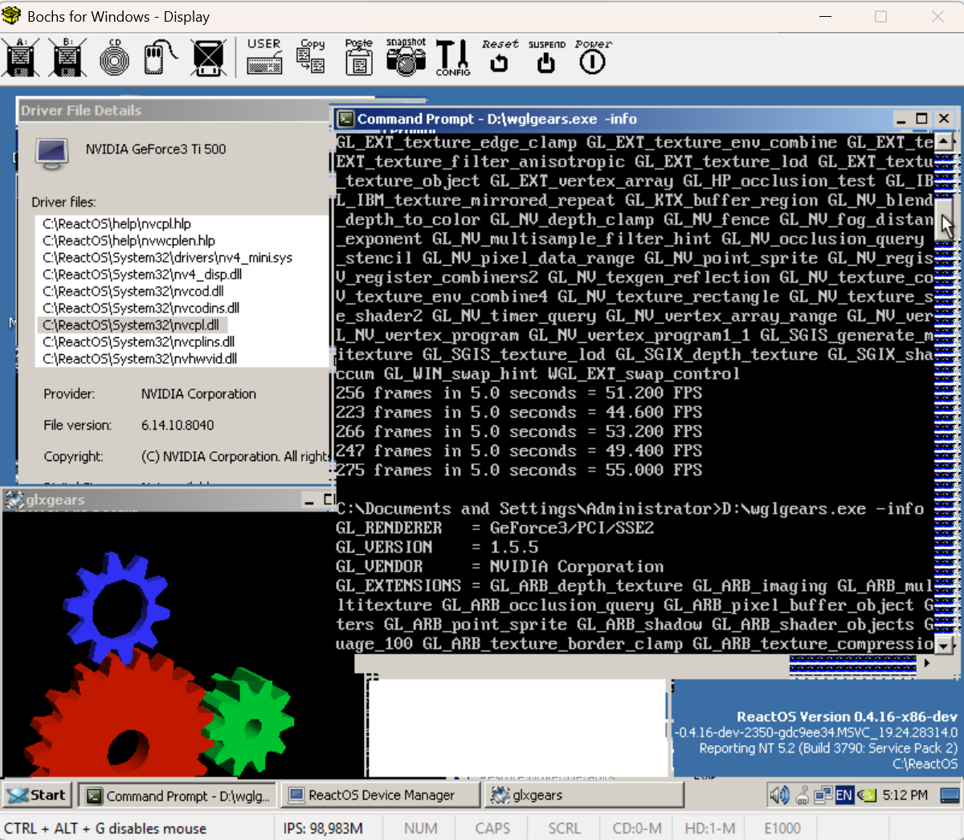Click the Suspend emulator button
The image size is (964, 840).
[x=546, y=58]
